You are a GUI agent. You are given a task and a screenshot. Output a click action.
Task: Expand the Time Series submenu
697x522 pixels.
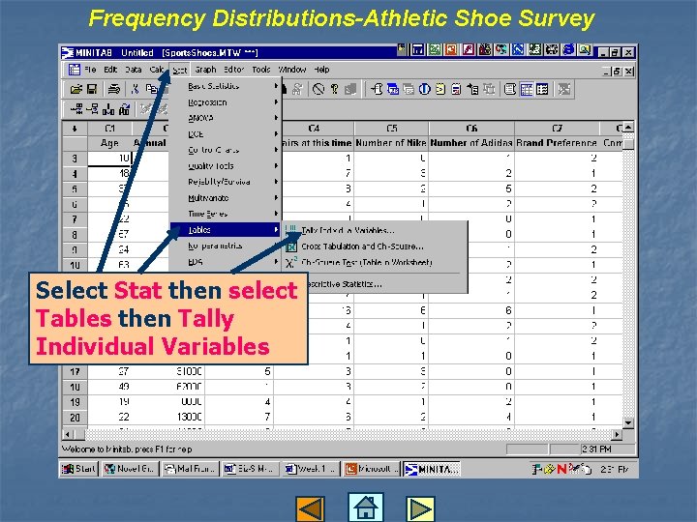click(226, 214)
